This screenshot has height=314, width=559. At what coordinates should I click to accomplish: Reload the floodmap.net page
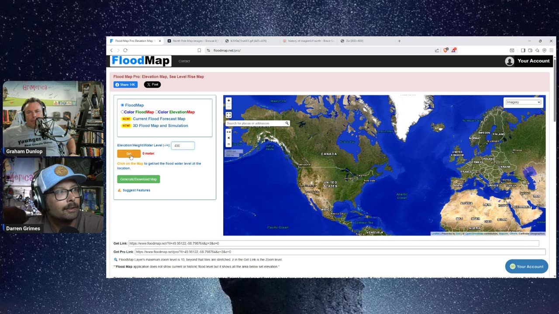[x=125, y=50]
